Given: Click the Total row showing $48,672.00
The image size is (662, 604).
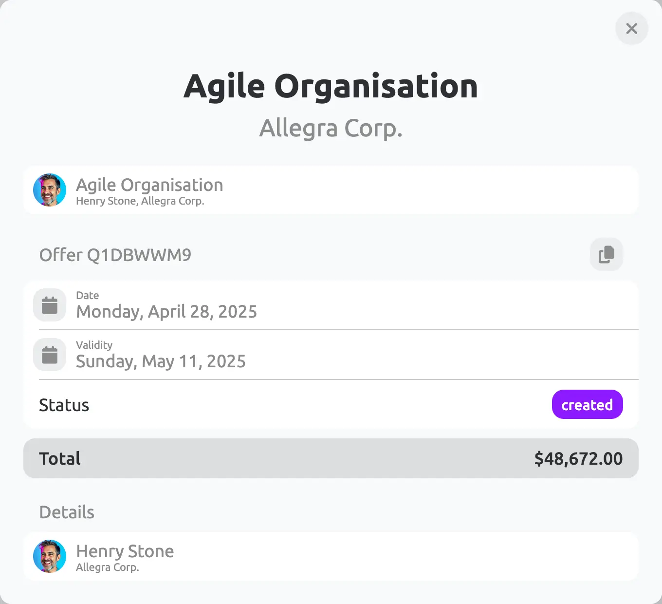Looking at the screenshot, I should pyautogui.click(x=331, y=458).
